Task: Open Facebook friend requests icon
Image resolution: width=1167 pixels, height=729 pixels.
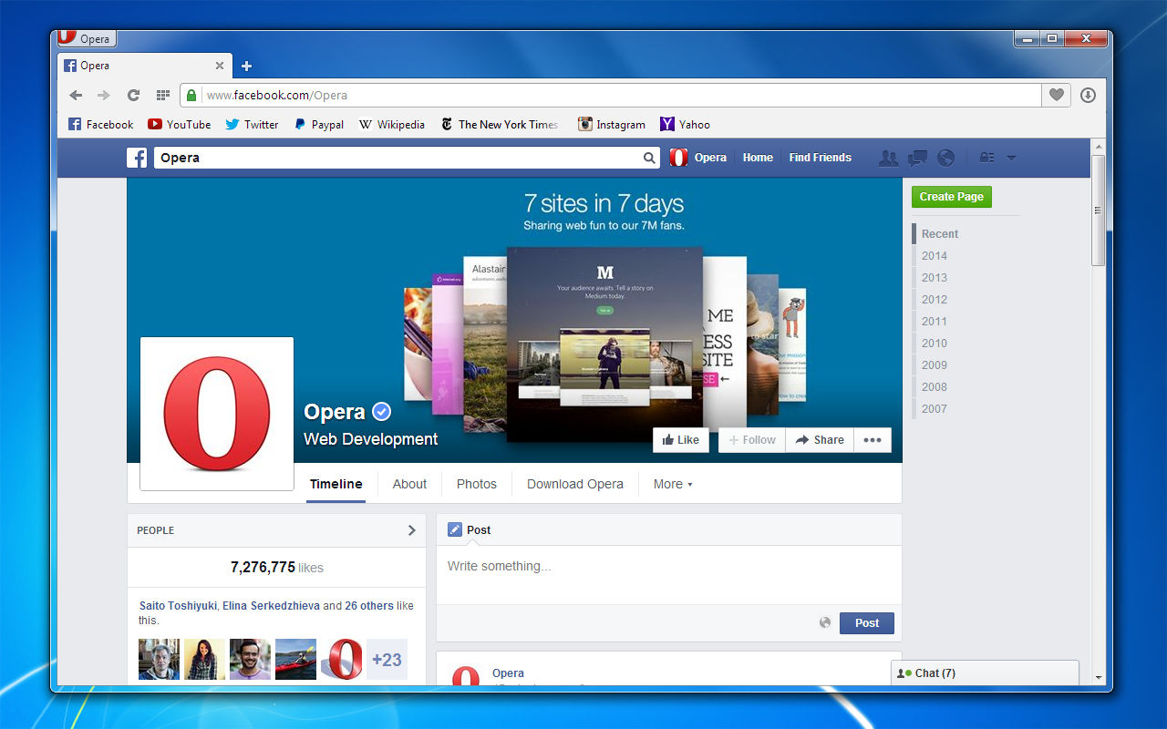Action: coord(888,158)
